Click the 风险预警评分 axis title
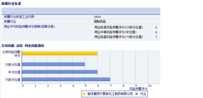This screenshot has width=203, height=98. [x=138, y=89]
